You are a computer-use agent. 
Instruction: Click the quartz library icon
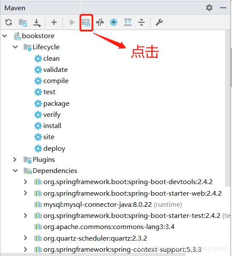coord(38,238)
